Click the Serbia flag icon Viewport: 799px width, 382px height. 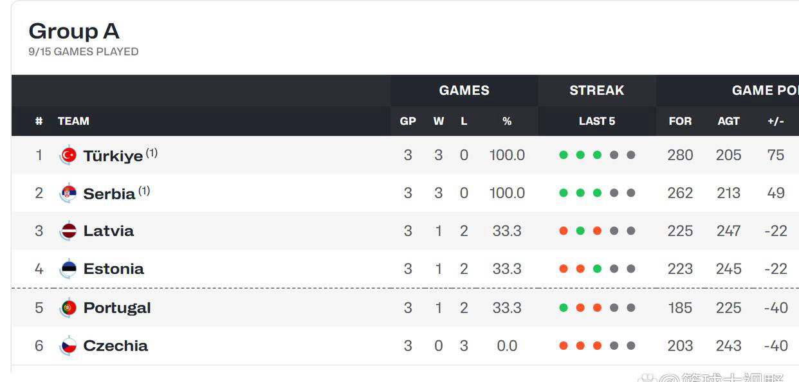tap(69, 193)
